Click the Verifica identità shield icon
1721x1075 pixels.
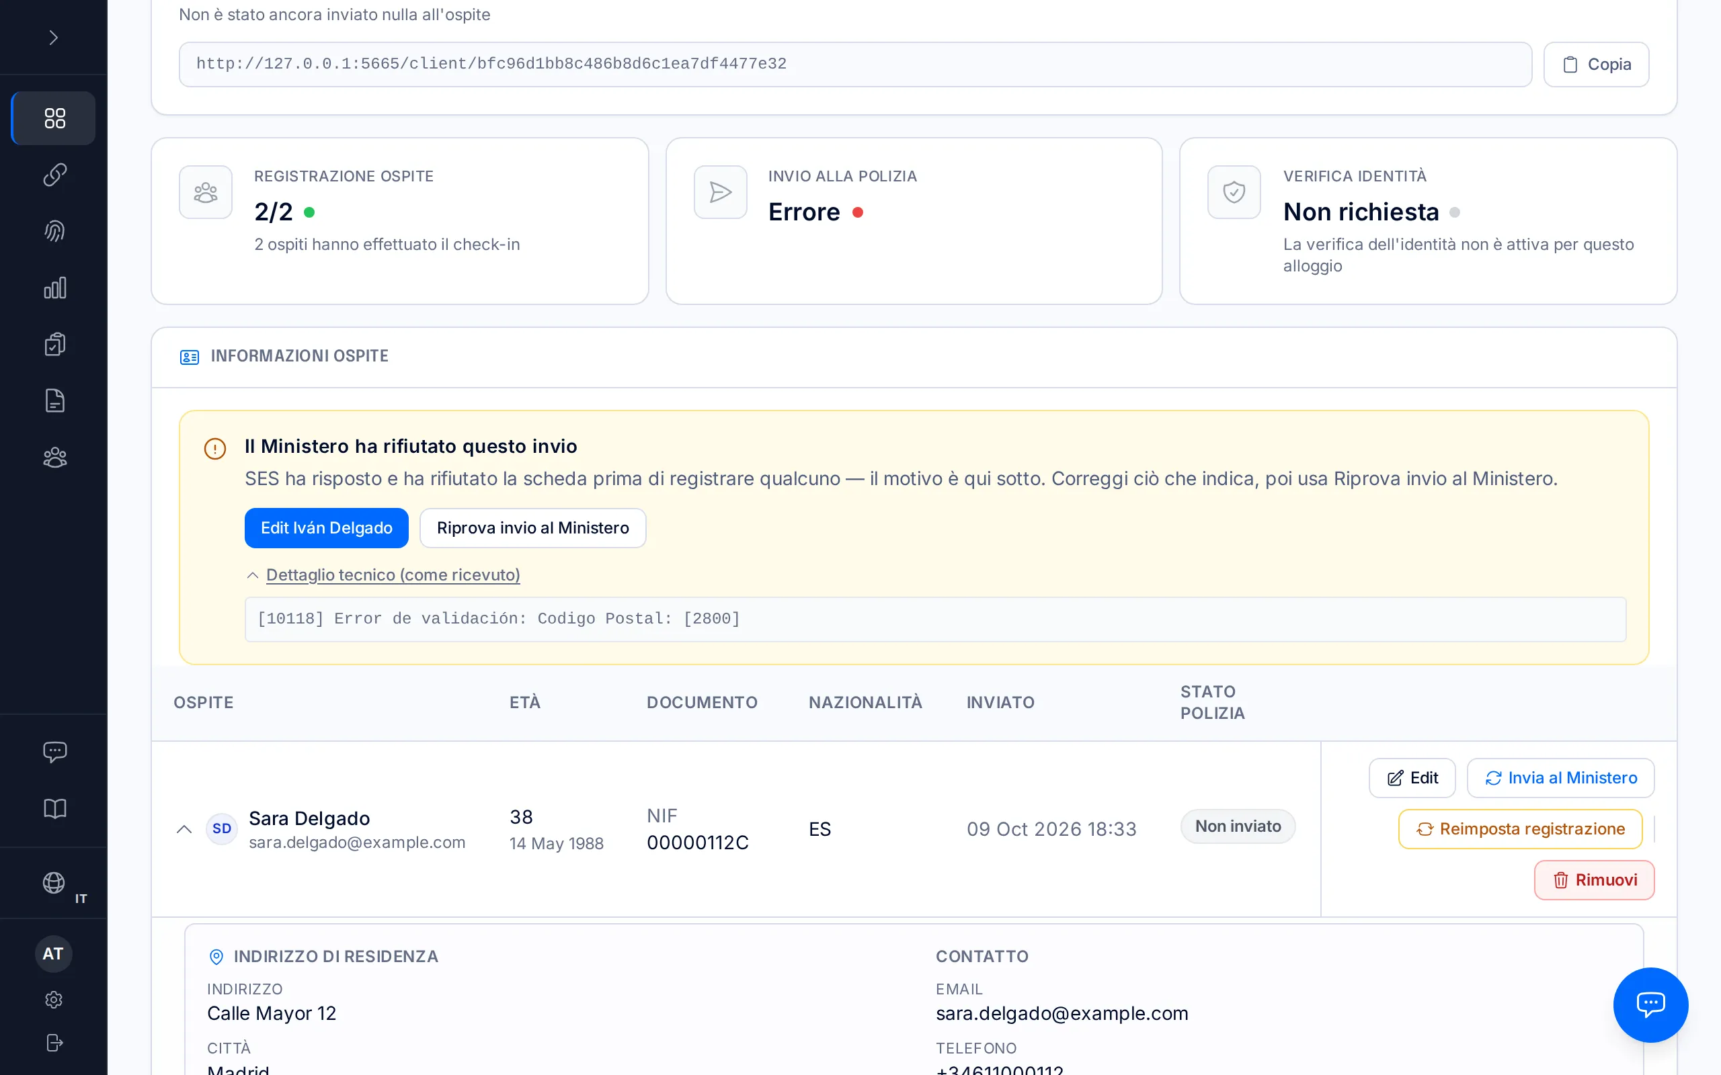coord(1234,192)
